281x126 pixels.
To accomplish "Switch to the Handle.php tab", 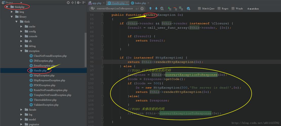I will pyautogui.click(x=117, y=3).
